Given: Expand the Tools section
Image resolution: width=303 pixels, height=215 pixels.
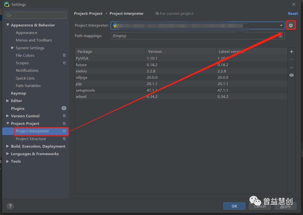Looking at the screenshot, I should (8, 161).
